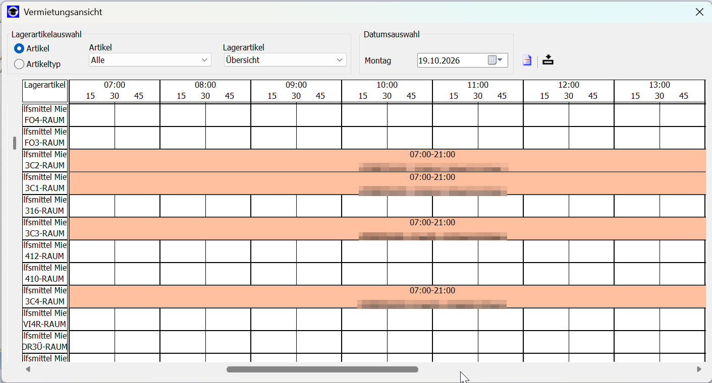Click the Montag weekday label
This screenshot has height=383, width=712.
[378, 60]
